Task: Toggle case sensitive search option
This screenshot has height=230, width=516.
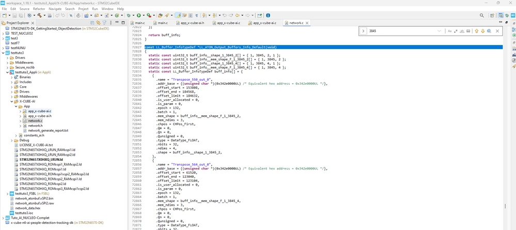Action: coord(449,31)
